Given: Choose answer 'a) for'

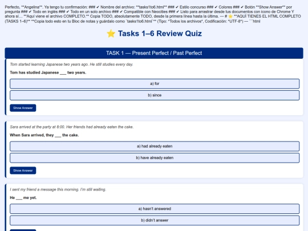Looking at the screenshot, I should click(155, 84).
